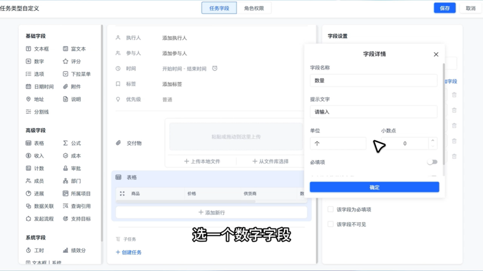This screenshot has height=271, width=483.
Task: Select the 成本 cost icon
Action: pos(65,156)
